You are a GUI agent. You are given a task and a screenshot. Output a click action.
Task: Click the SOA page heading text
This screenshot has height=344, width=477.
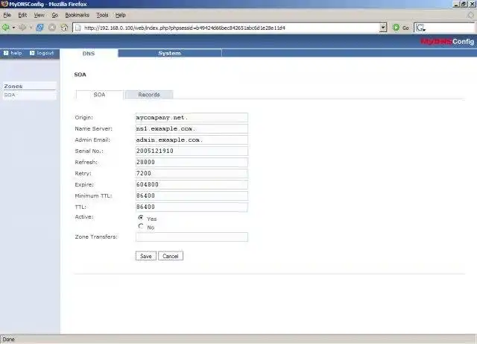(80, 75)
